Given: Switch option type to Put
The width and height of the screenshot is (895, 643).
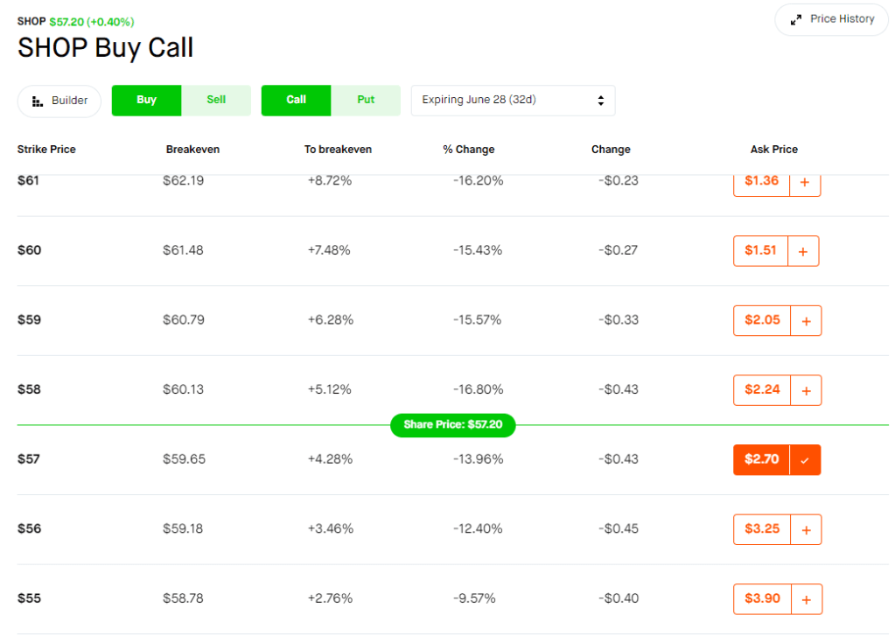Looking at the screenshot, I should point(366,101).
